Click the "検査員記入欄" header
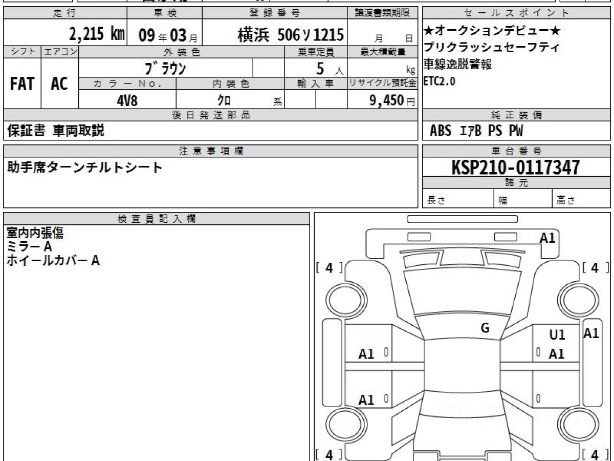 pyautogui.click(x=157, y=219)
